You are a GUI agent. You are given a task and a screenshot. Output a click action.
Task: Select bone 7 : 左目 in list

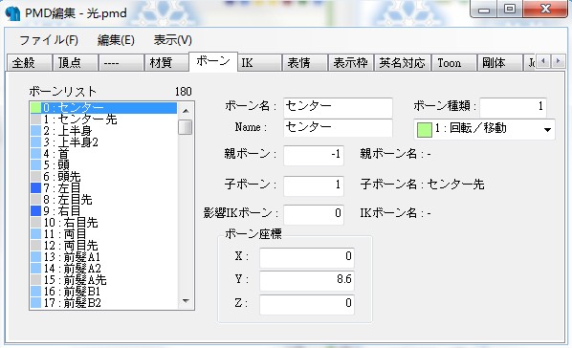tap(103, 188)
